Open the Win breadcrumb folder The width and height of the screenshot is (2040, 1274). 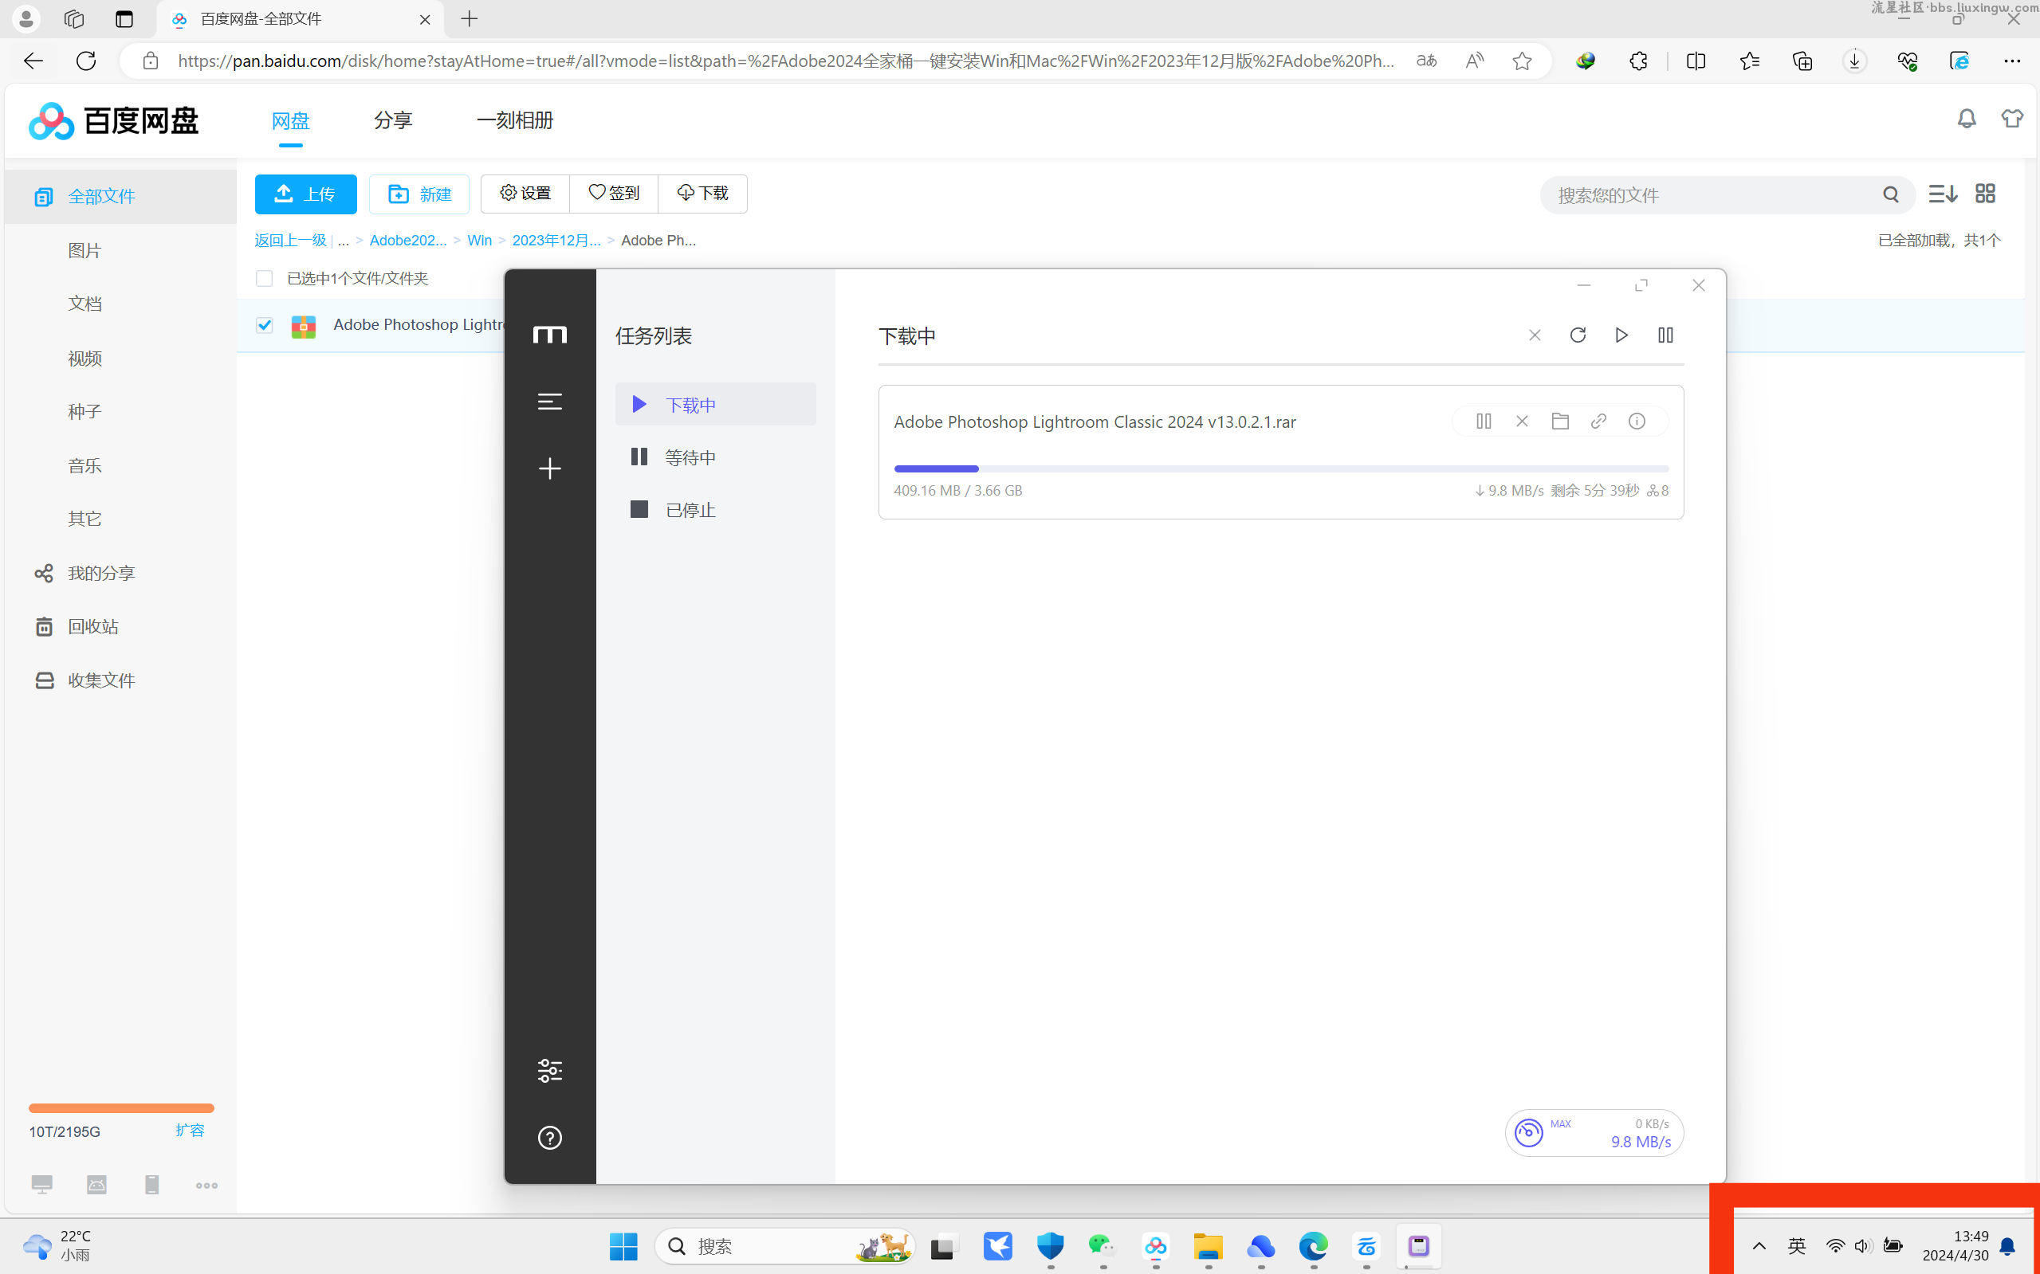coord(479,240)
